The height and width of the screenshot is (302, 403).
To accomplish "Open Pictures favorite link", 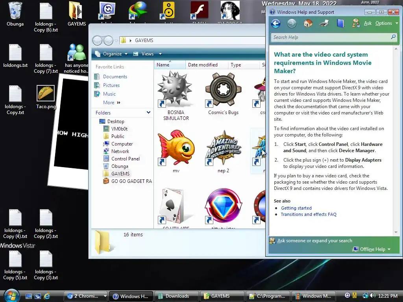I will 111,85.
